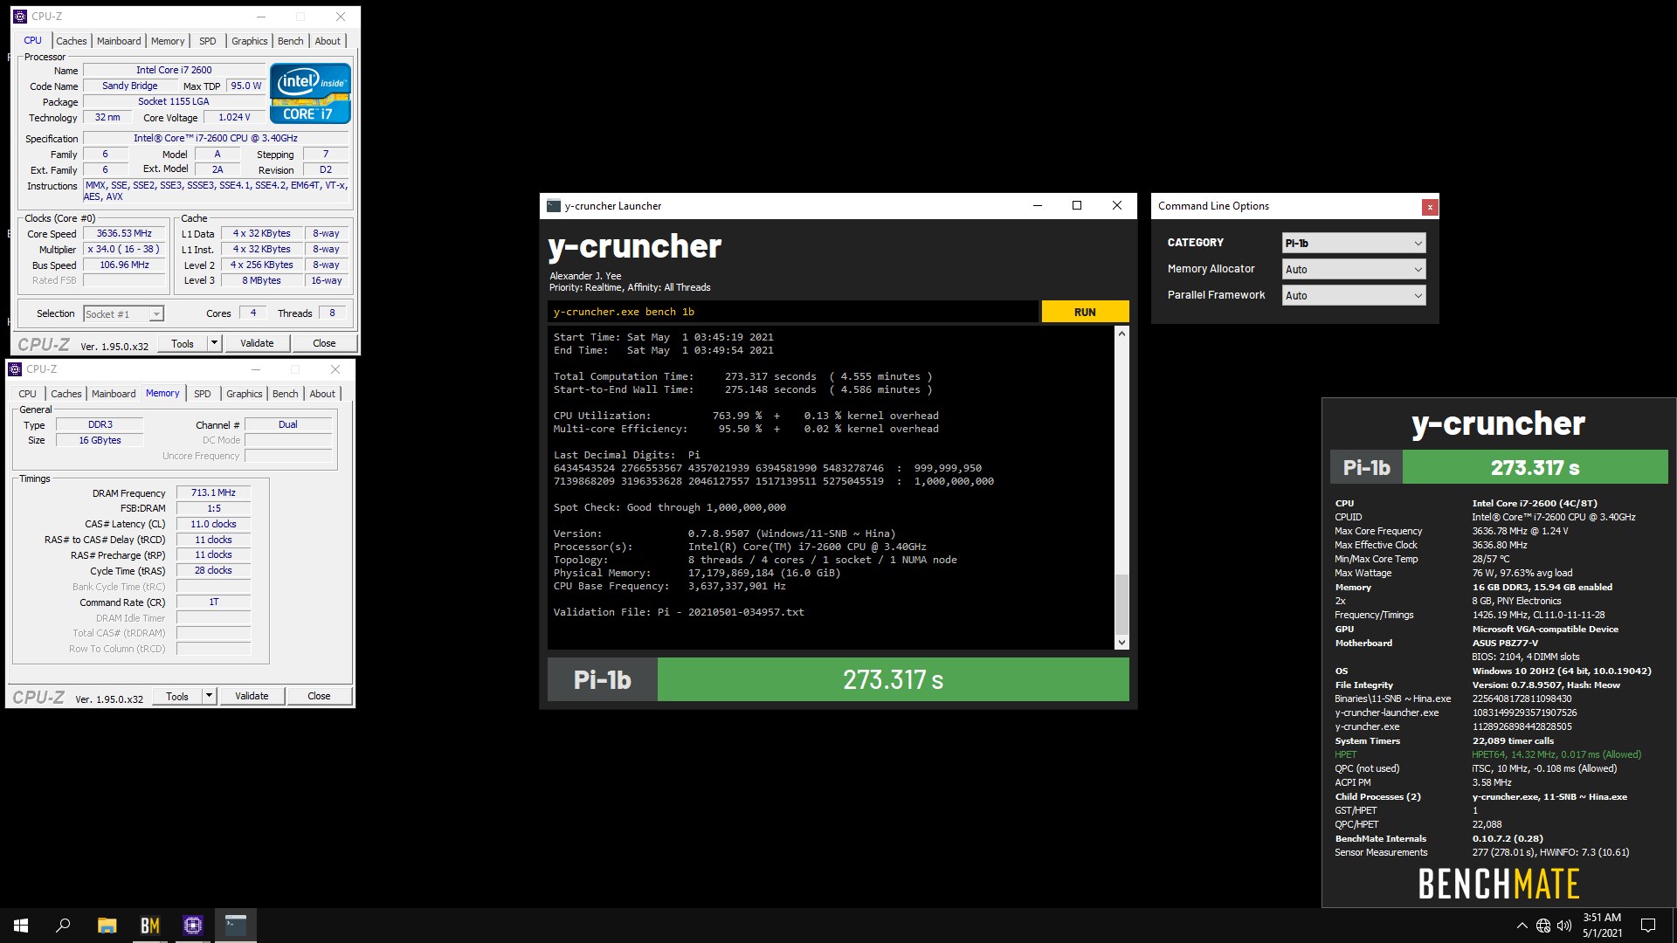The height and width of the screenshot is (943, 1677).
Task: Open SPD tab in Memory CPU-Z window
Action: click(x=203, y=394)
